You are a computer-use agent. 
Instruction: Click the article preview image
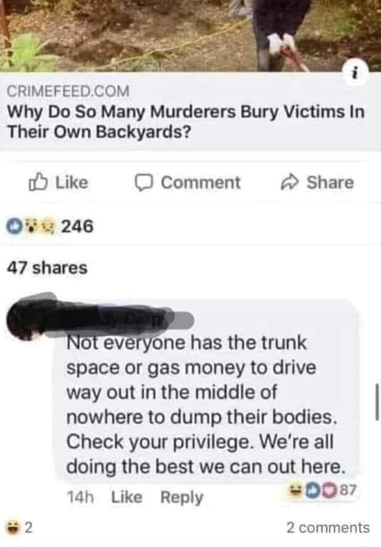(x=190, y=35)
